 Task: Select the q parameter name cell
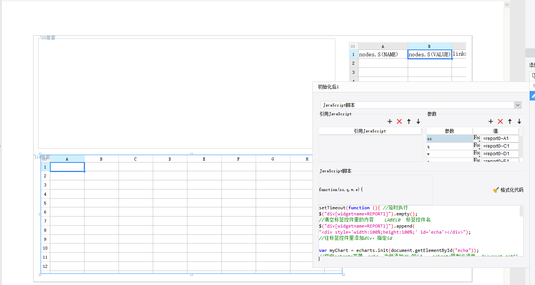click(x=450, y=146)
